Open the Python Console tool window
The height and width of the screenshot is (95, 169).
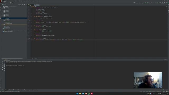35,90
